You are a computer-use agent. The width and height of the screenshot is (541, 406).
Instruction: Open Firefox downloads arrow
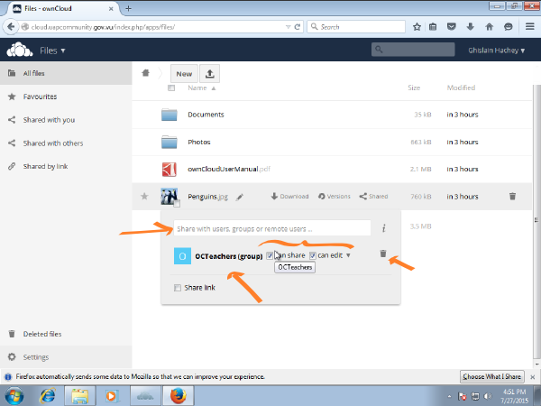pyautogui.click(x=470, y=26)
